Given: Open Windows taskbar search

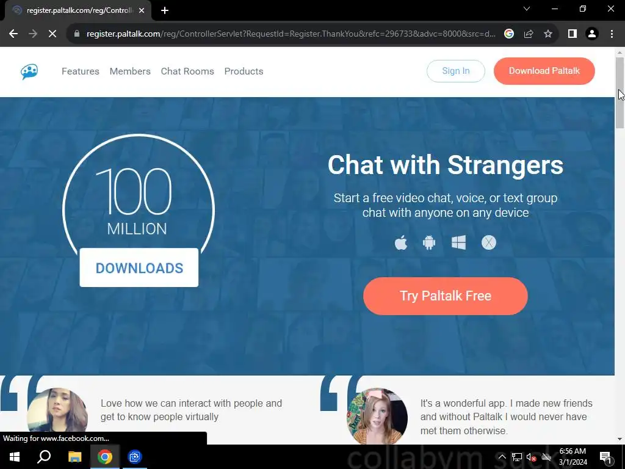Looking at the screenshot, I should [x=44, y=457].
